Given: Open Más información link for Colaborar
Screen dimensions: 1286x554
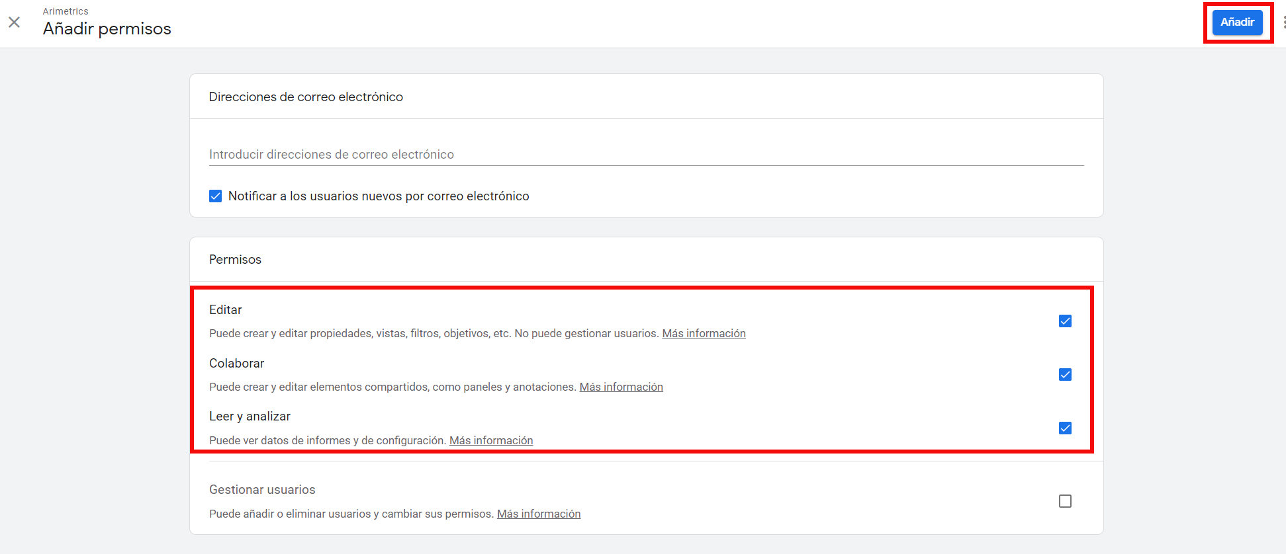Looking at the screenshot, I should point(621,387).
